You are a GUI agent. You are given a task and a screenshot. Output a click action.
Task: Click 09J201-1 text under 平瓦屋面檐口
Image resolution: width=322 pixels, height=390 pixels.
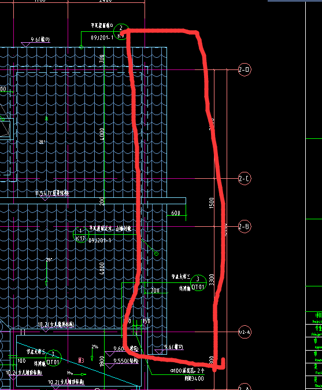tap(102, 38)
